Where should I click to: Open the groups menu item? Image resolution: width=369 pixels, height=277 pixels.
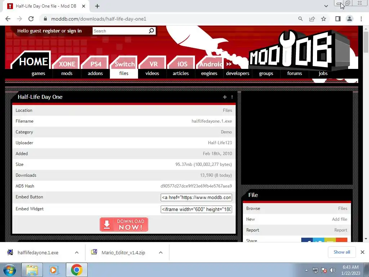click(266, 74)
